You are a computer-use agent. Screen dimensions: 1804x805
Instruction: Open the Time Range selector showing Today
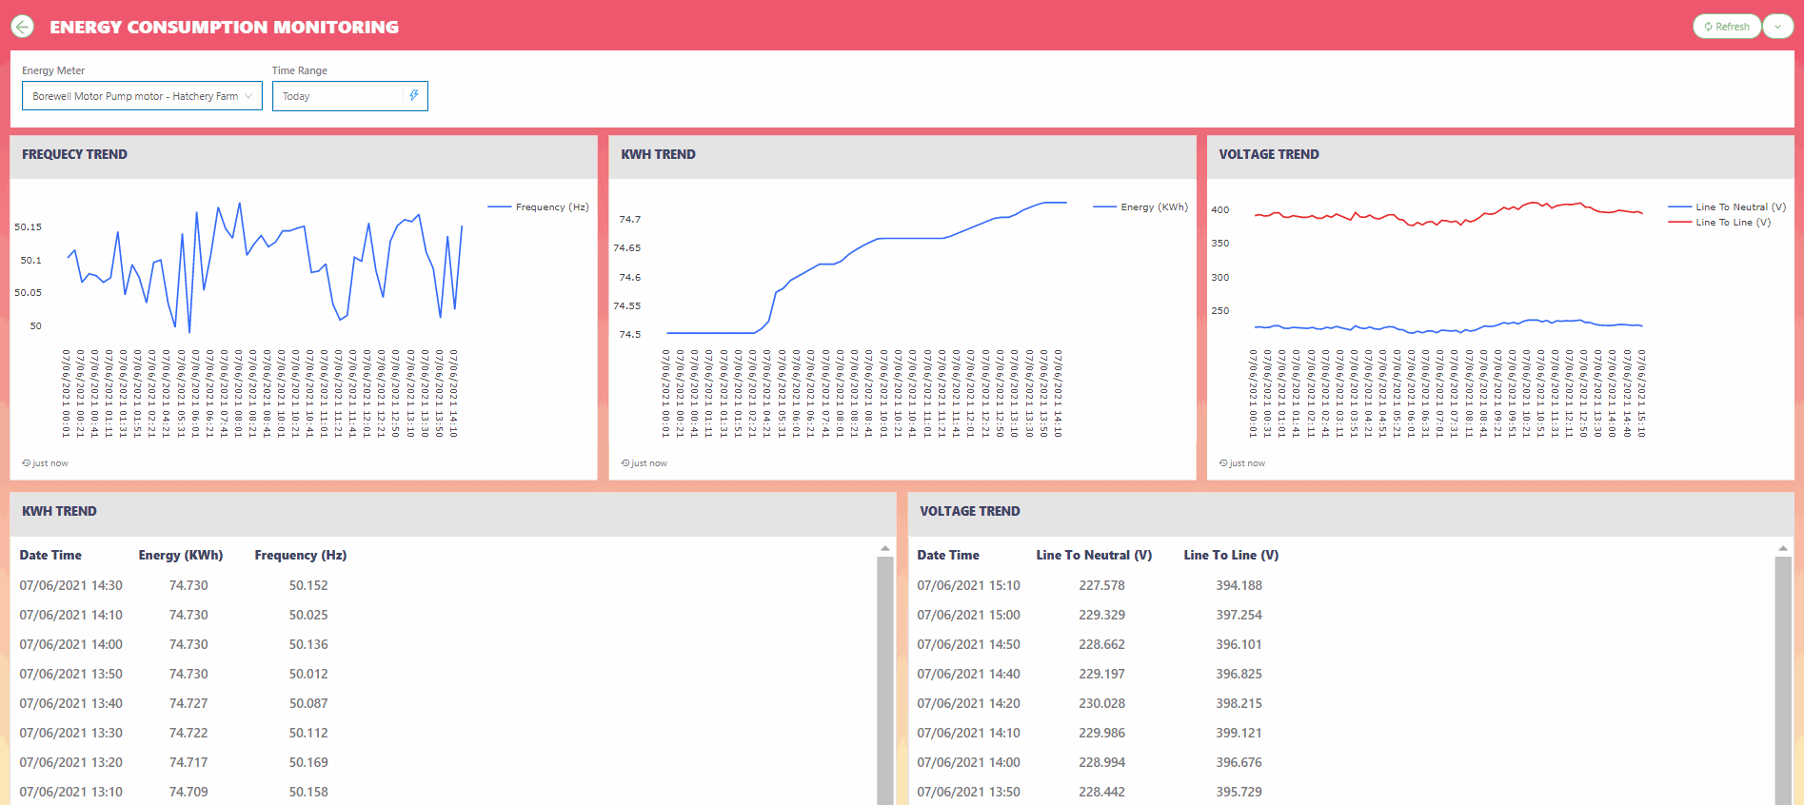click(x=339, y=96)
